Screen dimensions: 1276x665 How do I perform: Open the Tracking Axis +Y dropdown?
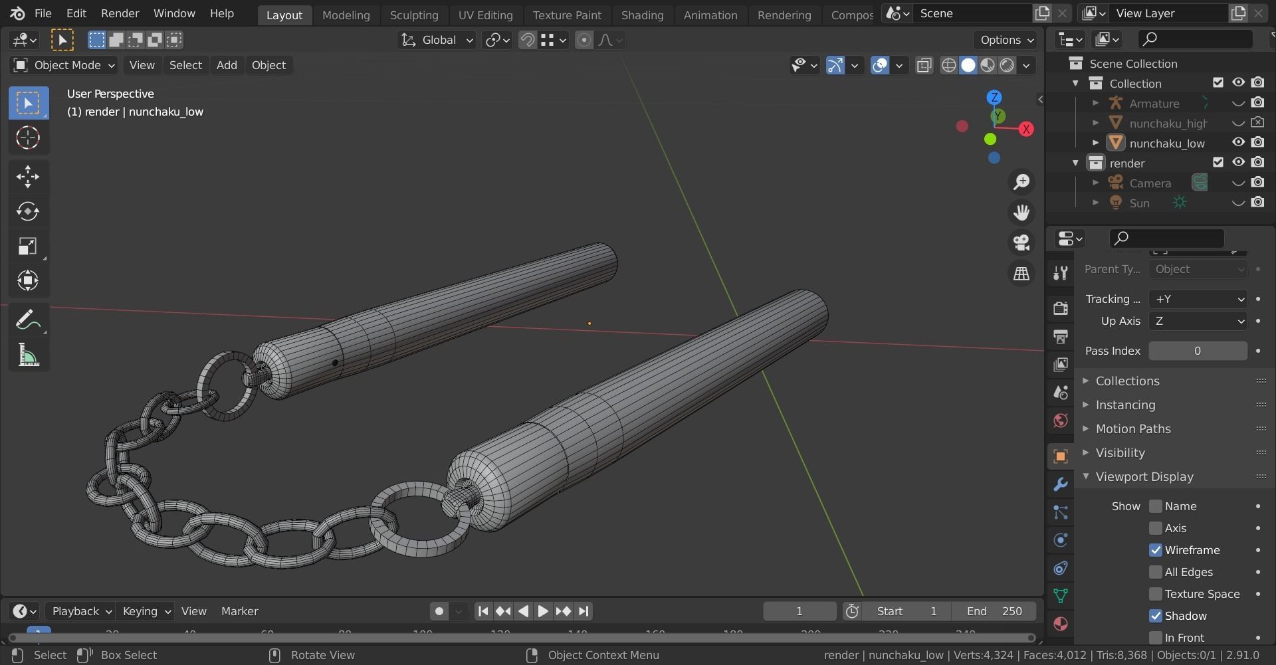(x=1198, y=299)
